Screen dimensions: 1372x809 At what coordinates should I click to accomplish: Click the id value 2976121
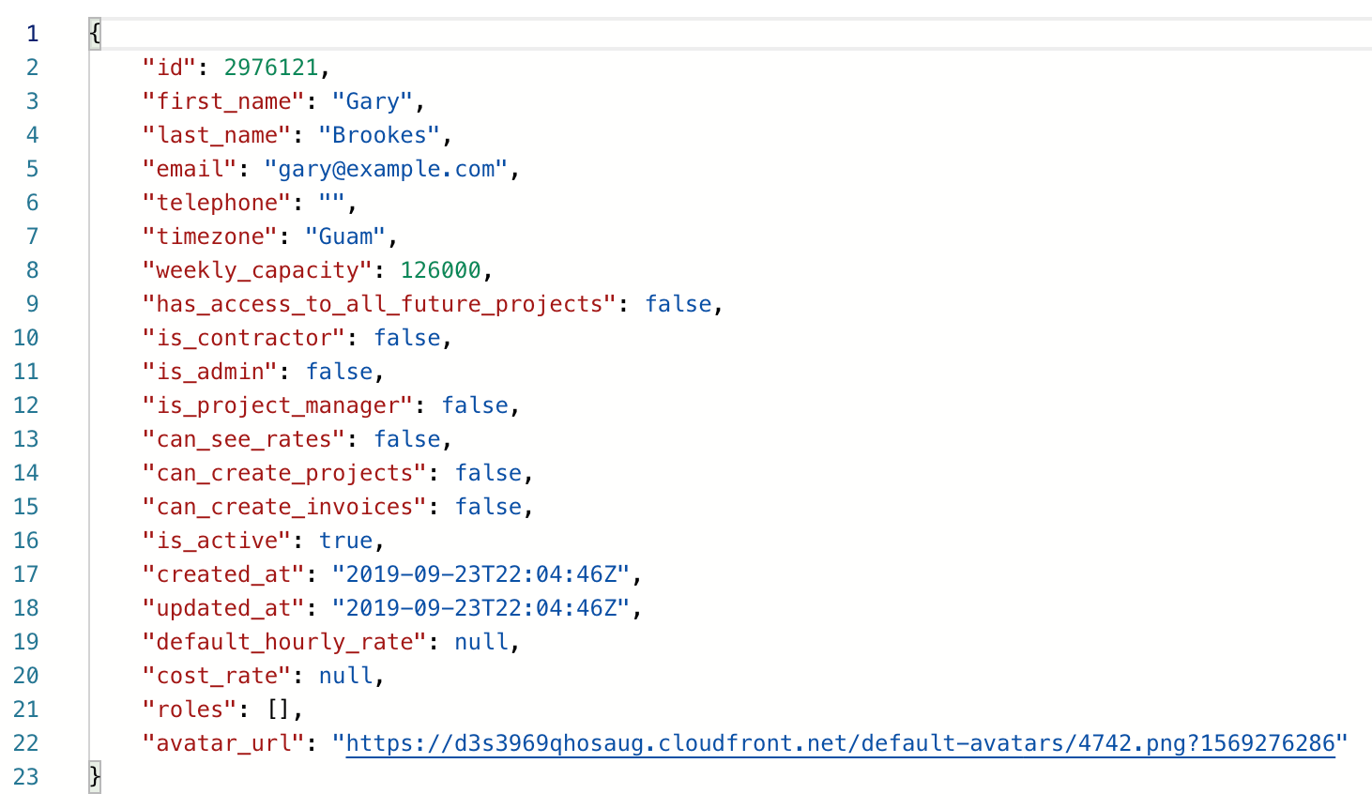pos(271,68)
